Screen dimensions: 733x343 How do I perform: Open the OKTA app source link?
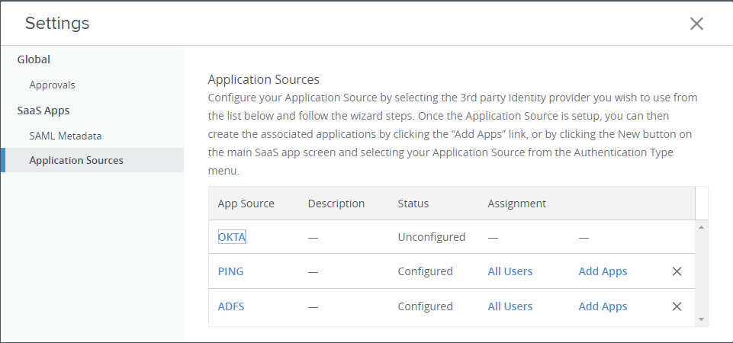click(x=232, y=237)
